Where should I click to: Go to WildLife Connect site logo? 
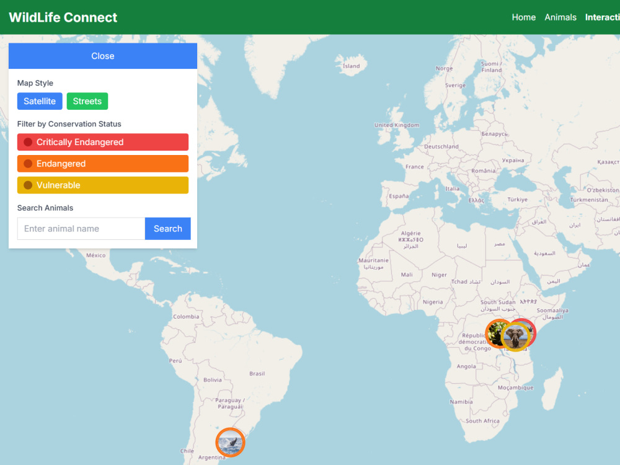(x=63, y=17)
